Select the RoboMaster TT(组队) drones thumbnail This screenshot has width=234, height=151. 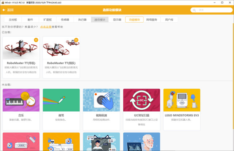[x=61, y=48]
